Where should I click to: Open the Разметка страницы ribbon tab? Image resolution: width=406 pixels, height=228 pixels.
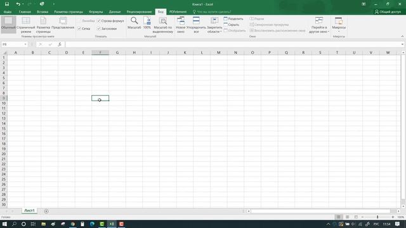coord(69,12)
